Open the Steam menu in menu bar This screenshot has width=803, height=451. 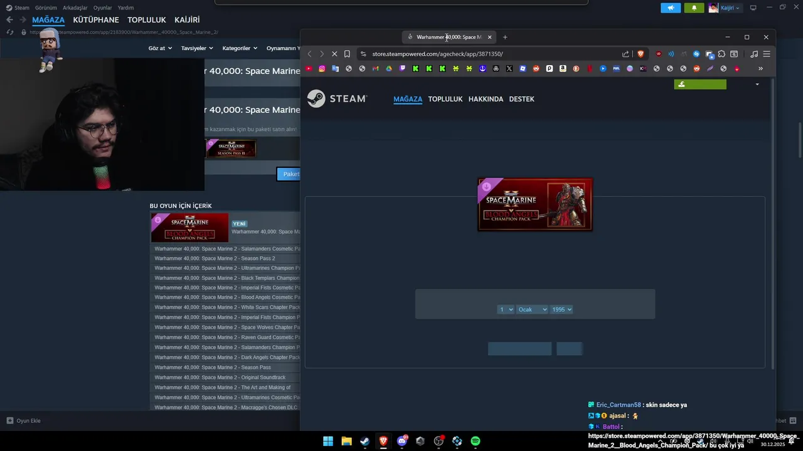pyautogui.click(x=18, y=8)
